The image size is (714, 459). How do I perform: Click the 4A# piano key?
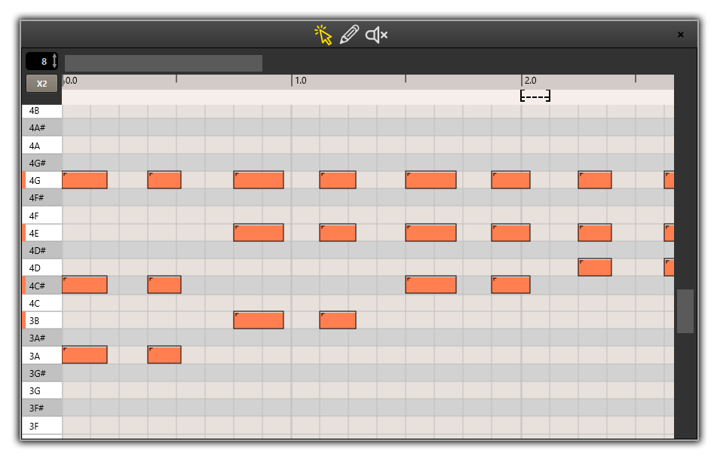tap(42, 127)
